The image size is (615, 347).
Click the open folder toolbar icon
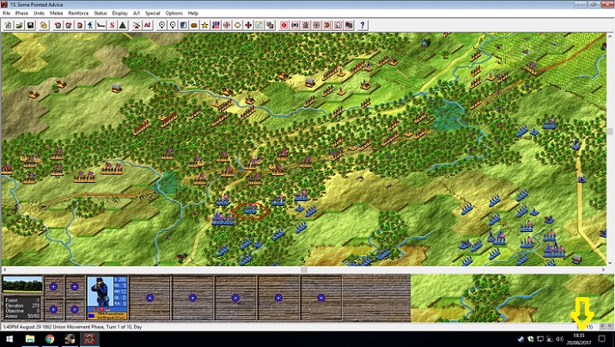pyautogui.click(x=19, y=26)
